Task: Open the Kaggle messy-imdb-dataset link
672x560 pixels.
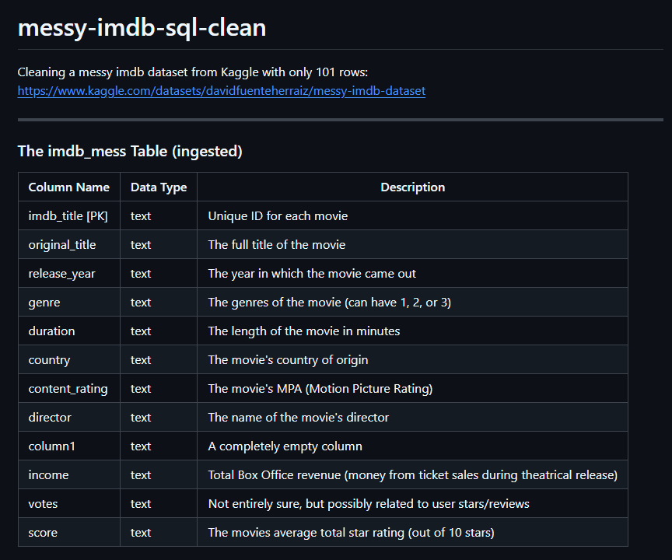Action: (x=222, y=91)
